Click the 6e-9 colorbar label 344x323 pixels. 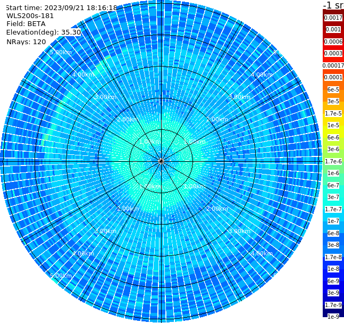point(333,281)
